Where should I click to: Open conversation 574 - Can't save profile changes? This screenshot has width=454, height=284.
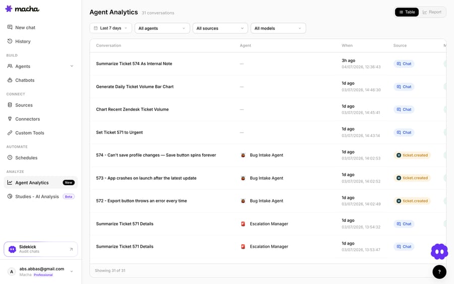156,155
